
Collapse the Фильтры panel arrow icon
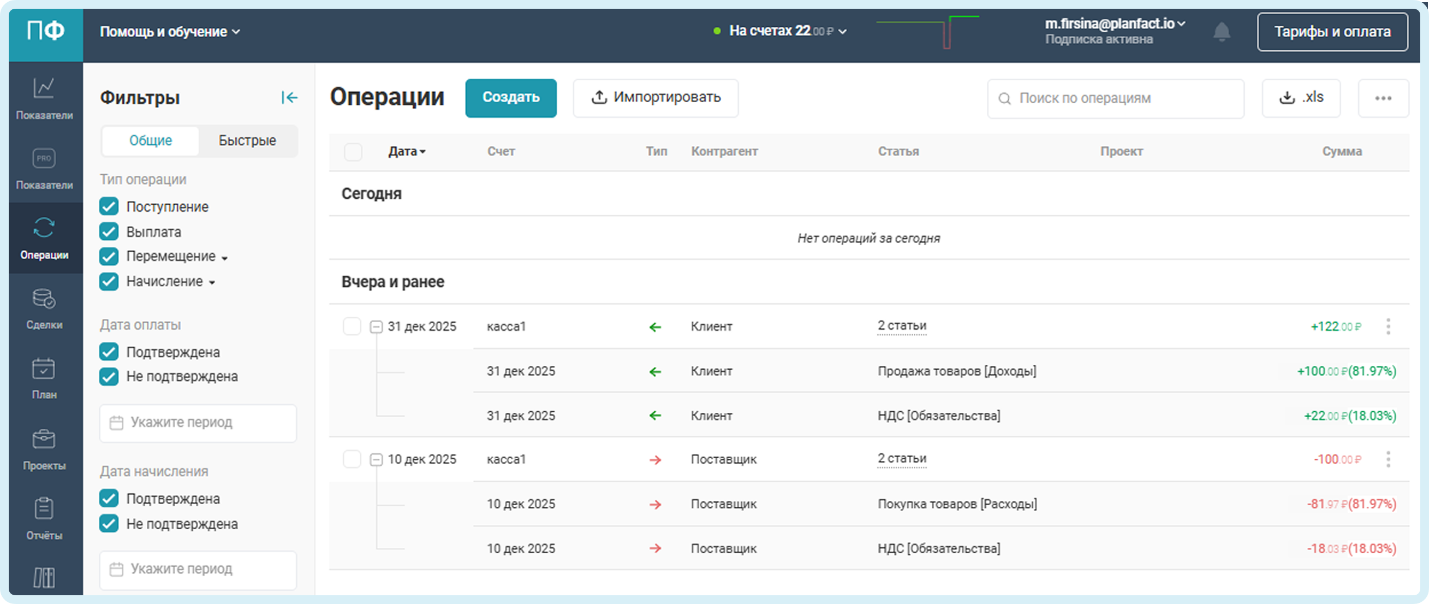tap(289, 98)
